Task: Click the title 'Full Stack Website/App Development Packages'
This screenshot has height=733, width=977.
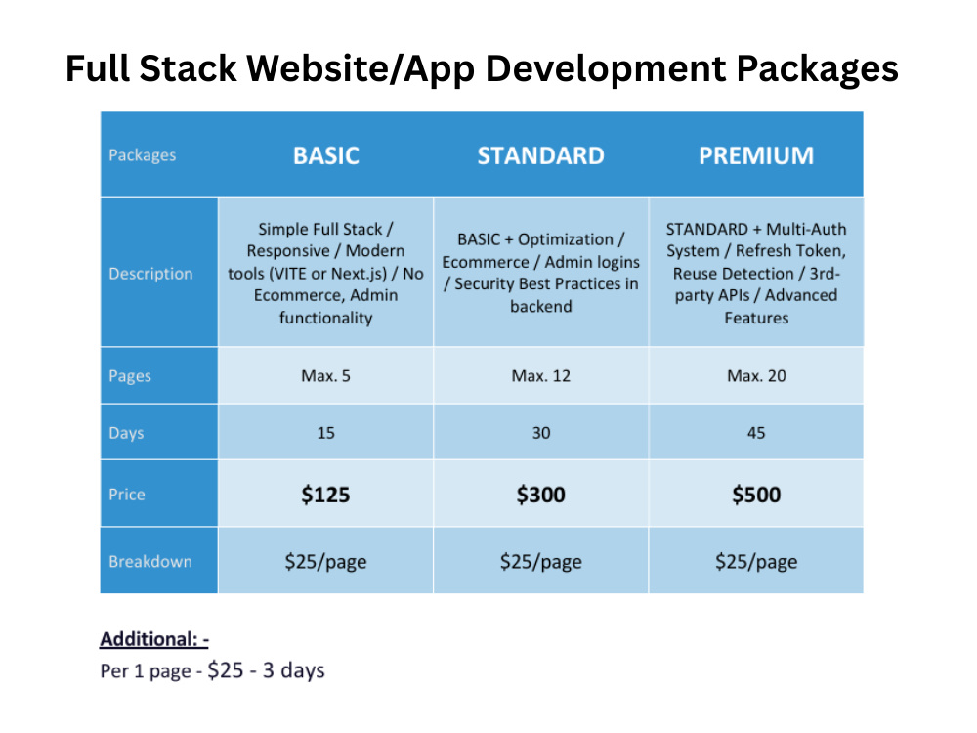Action: click(x=482, y=68)
